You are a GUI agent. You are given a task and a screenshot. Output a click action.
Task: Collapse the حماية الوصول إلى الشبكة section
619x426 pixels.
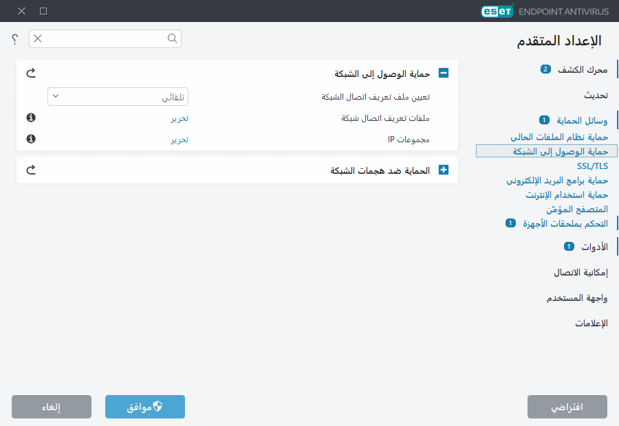coord(444,72)
